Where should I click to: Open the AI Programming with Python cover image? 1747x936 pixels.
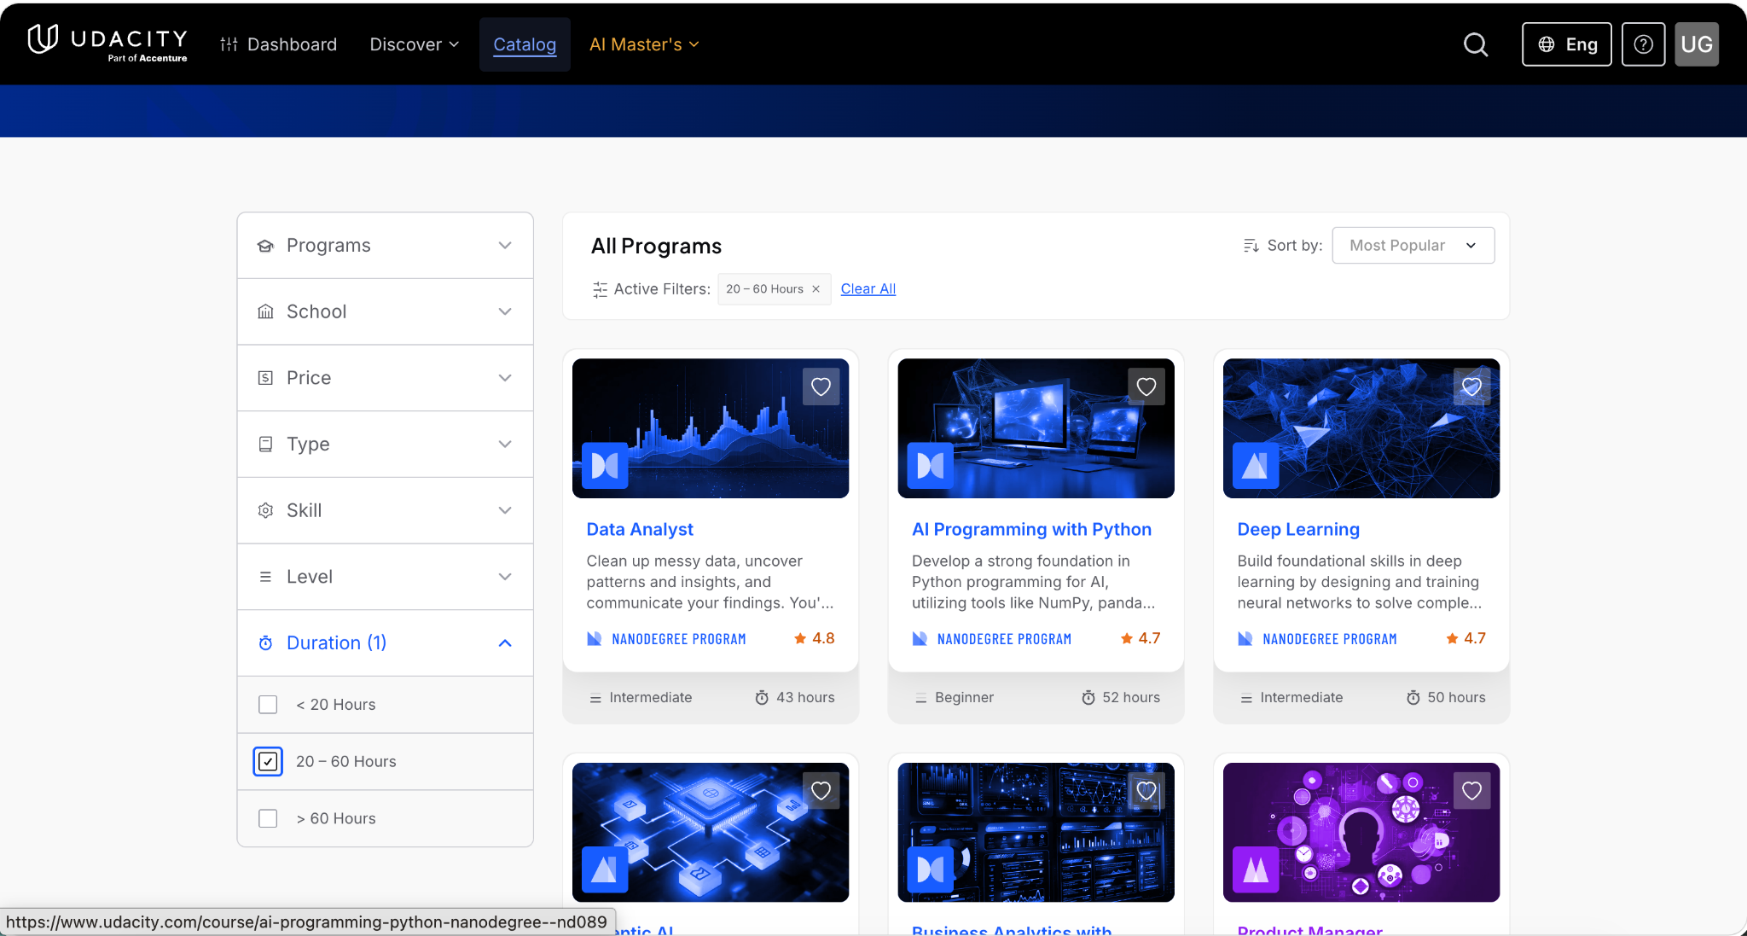click(x=1036, y=428)
